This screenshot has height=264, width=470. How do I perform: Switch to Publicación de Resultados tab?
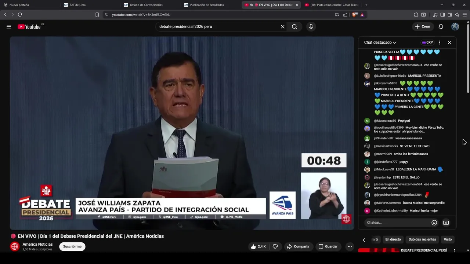(x=211, y=5)
